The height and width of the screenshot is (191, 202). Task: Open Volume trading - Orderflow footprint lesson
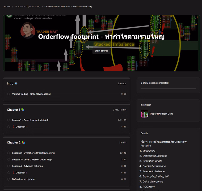pos(31,94)
